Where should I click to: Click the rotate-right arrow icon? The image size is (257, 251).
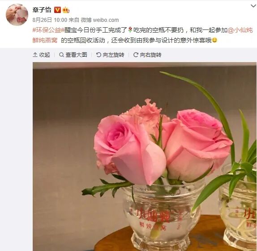click(x=136, y=54)
